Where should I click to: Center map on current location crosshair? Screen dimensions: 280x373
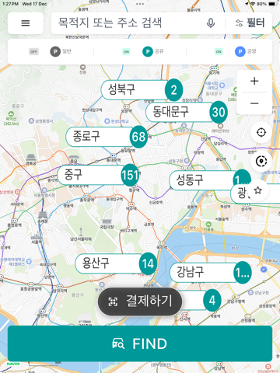coord(261,132)
